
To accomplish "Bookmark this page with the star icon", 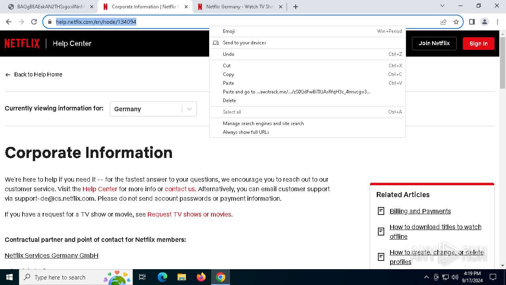I will pyautogui.click(x=456, y=22).
